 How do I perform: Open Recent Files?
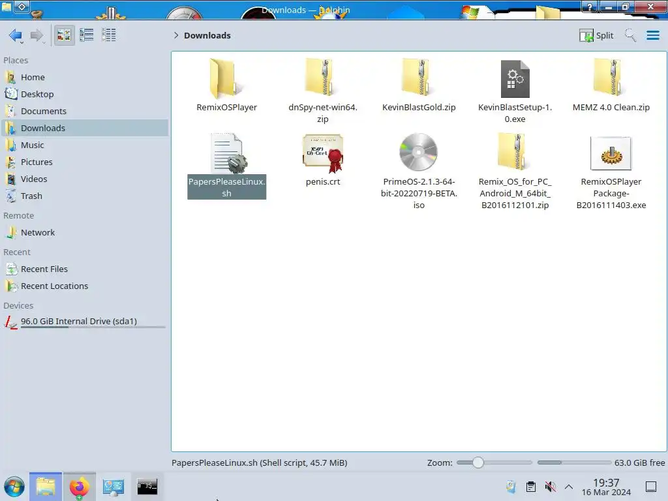click(84, 269)
